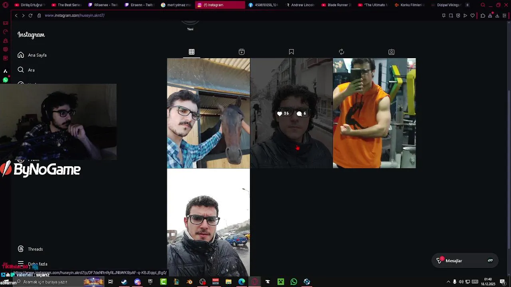Go back with browser back arrow
Image resolution: width=511 pixels, height=287 pixels.
[16, 16]
